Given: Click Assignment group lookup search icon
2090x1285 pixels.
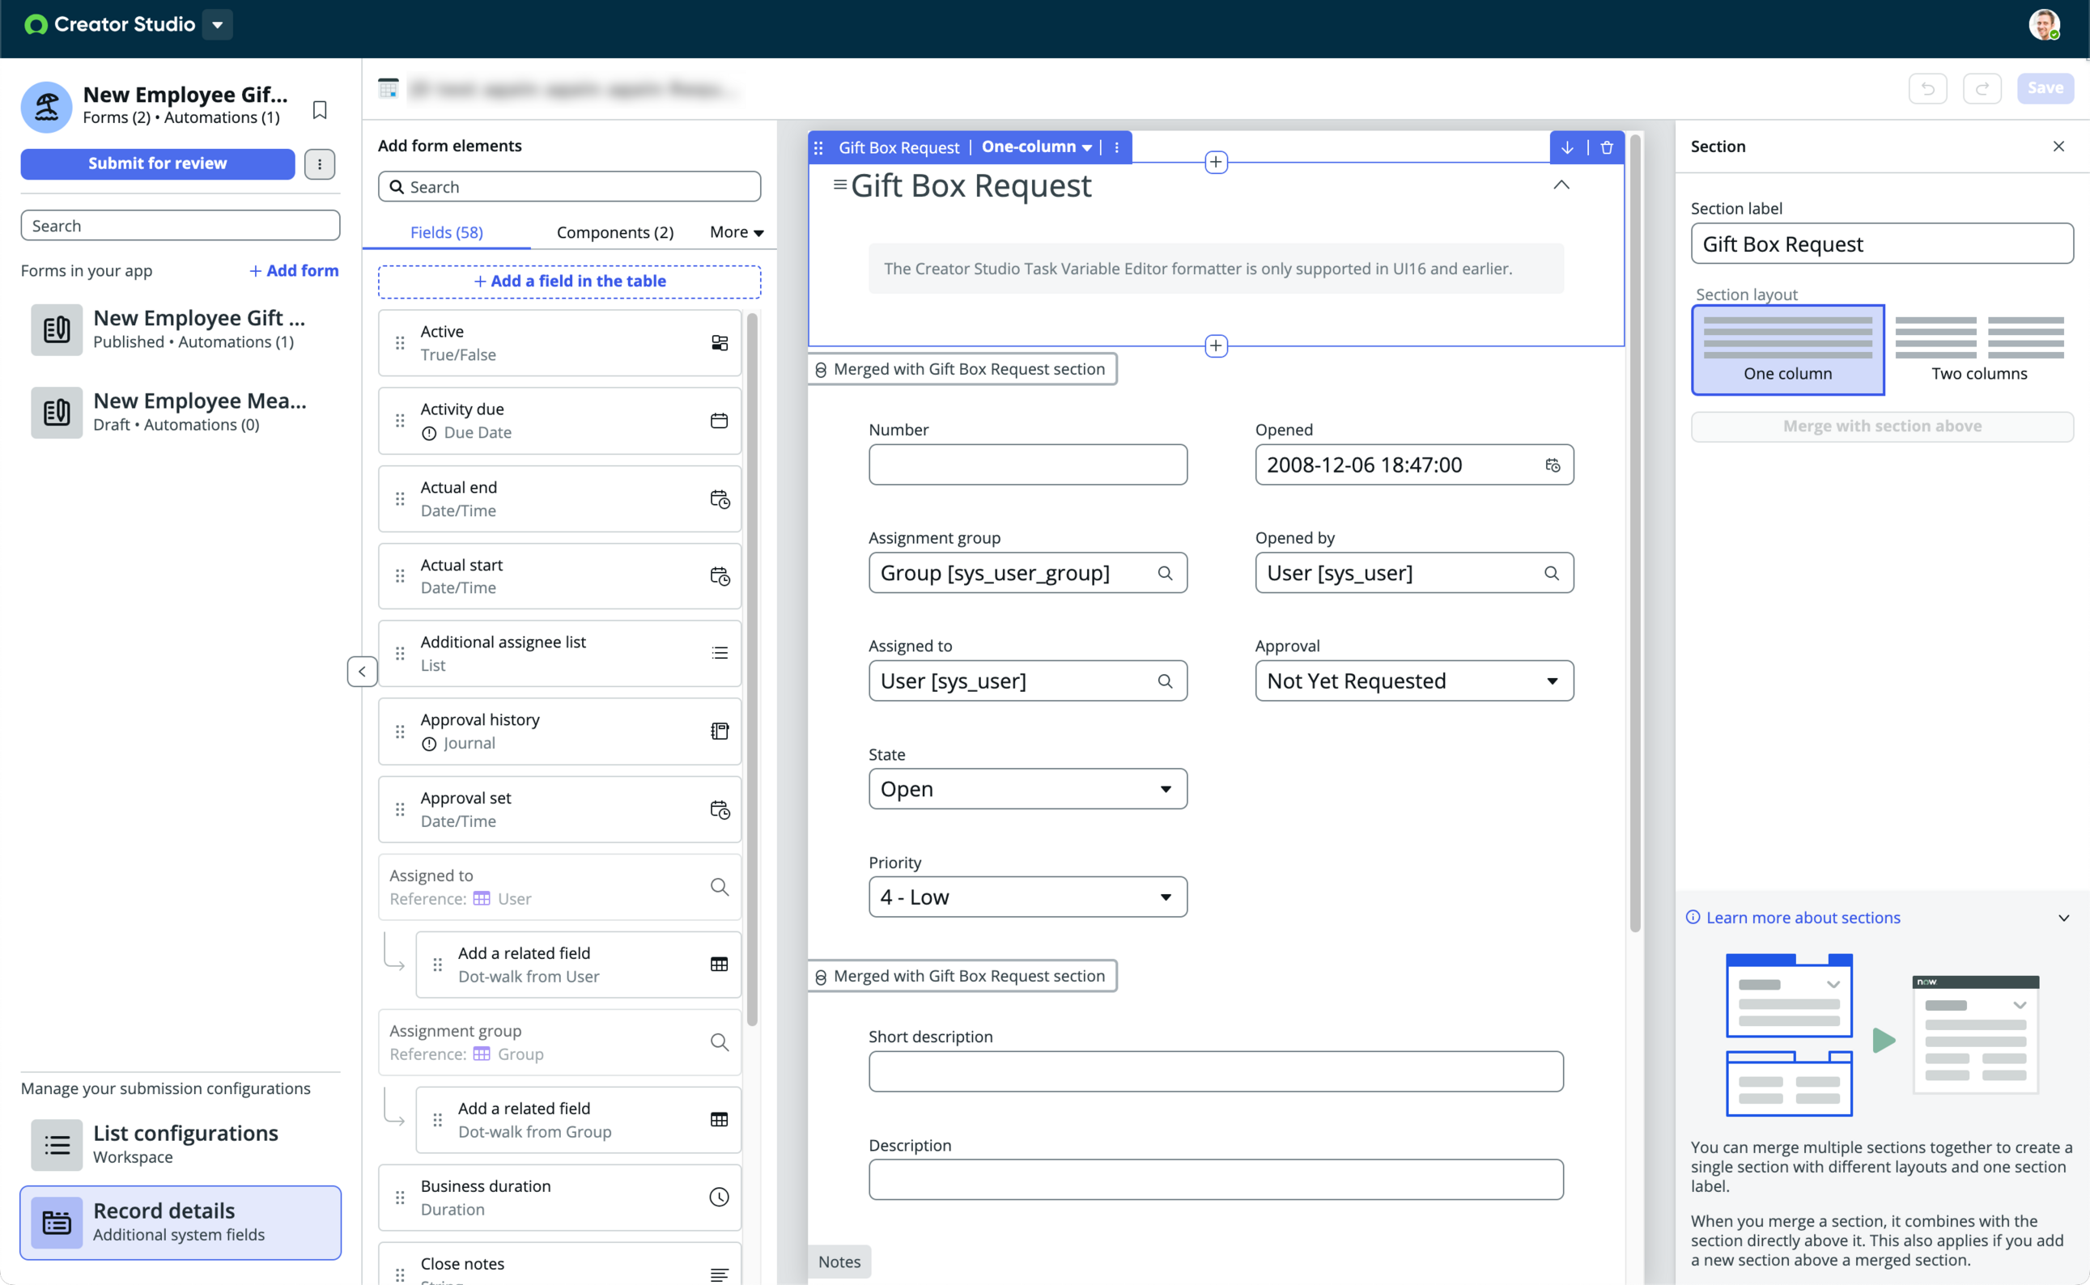Looking at the screenshot, I should point(1165,573).
